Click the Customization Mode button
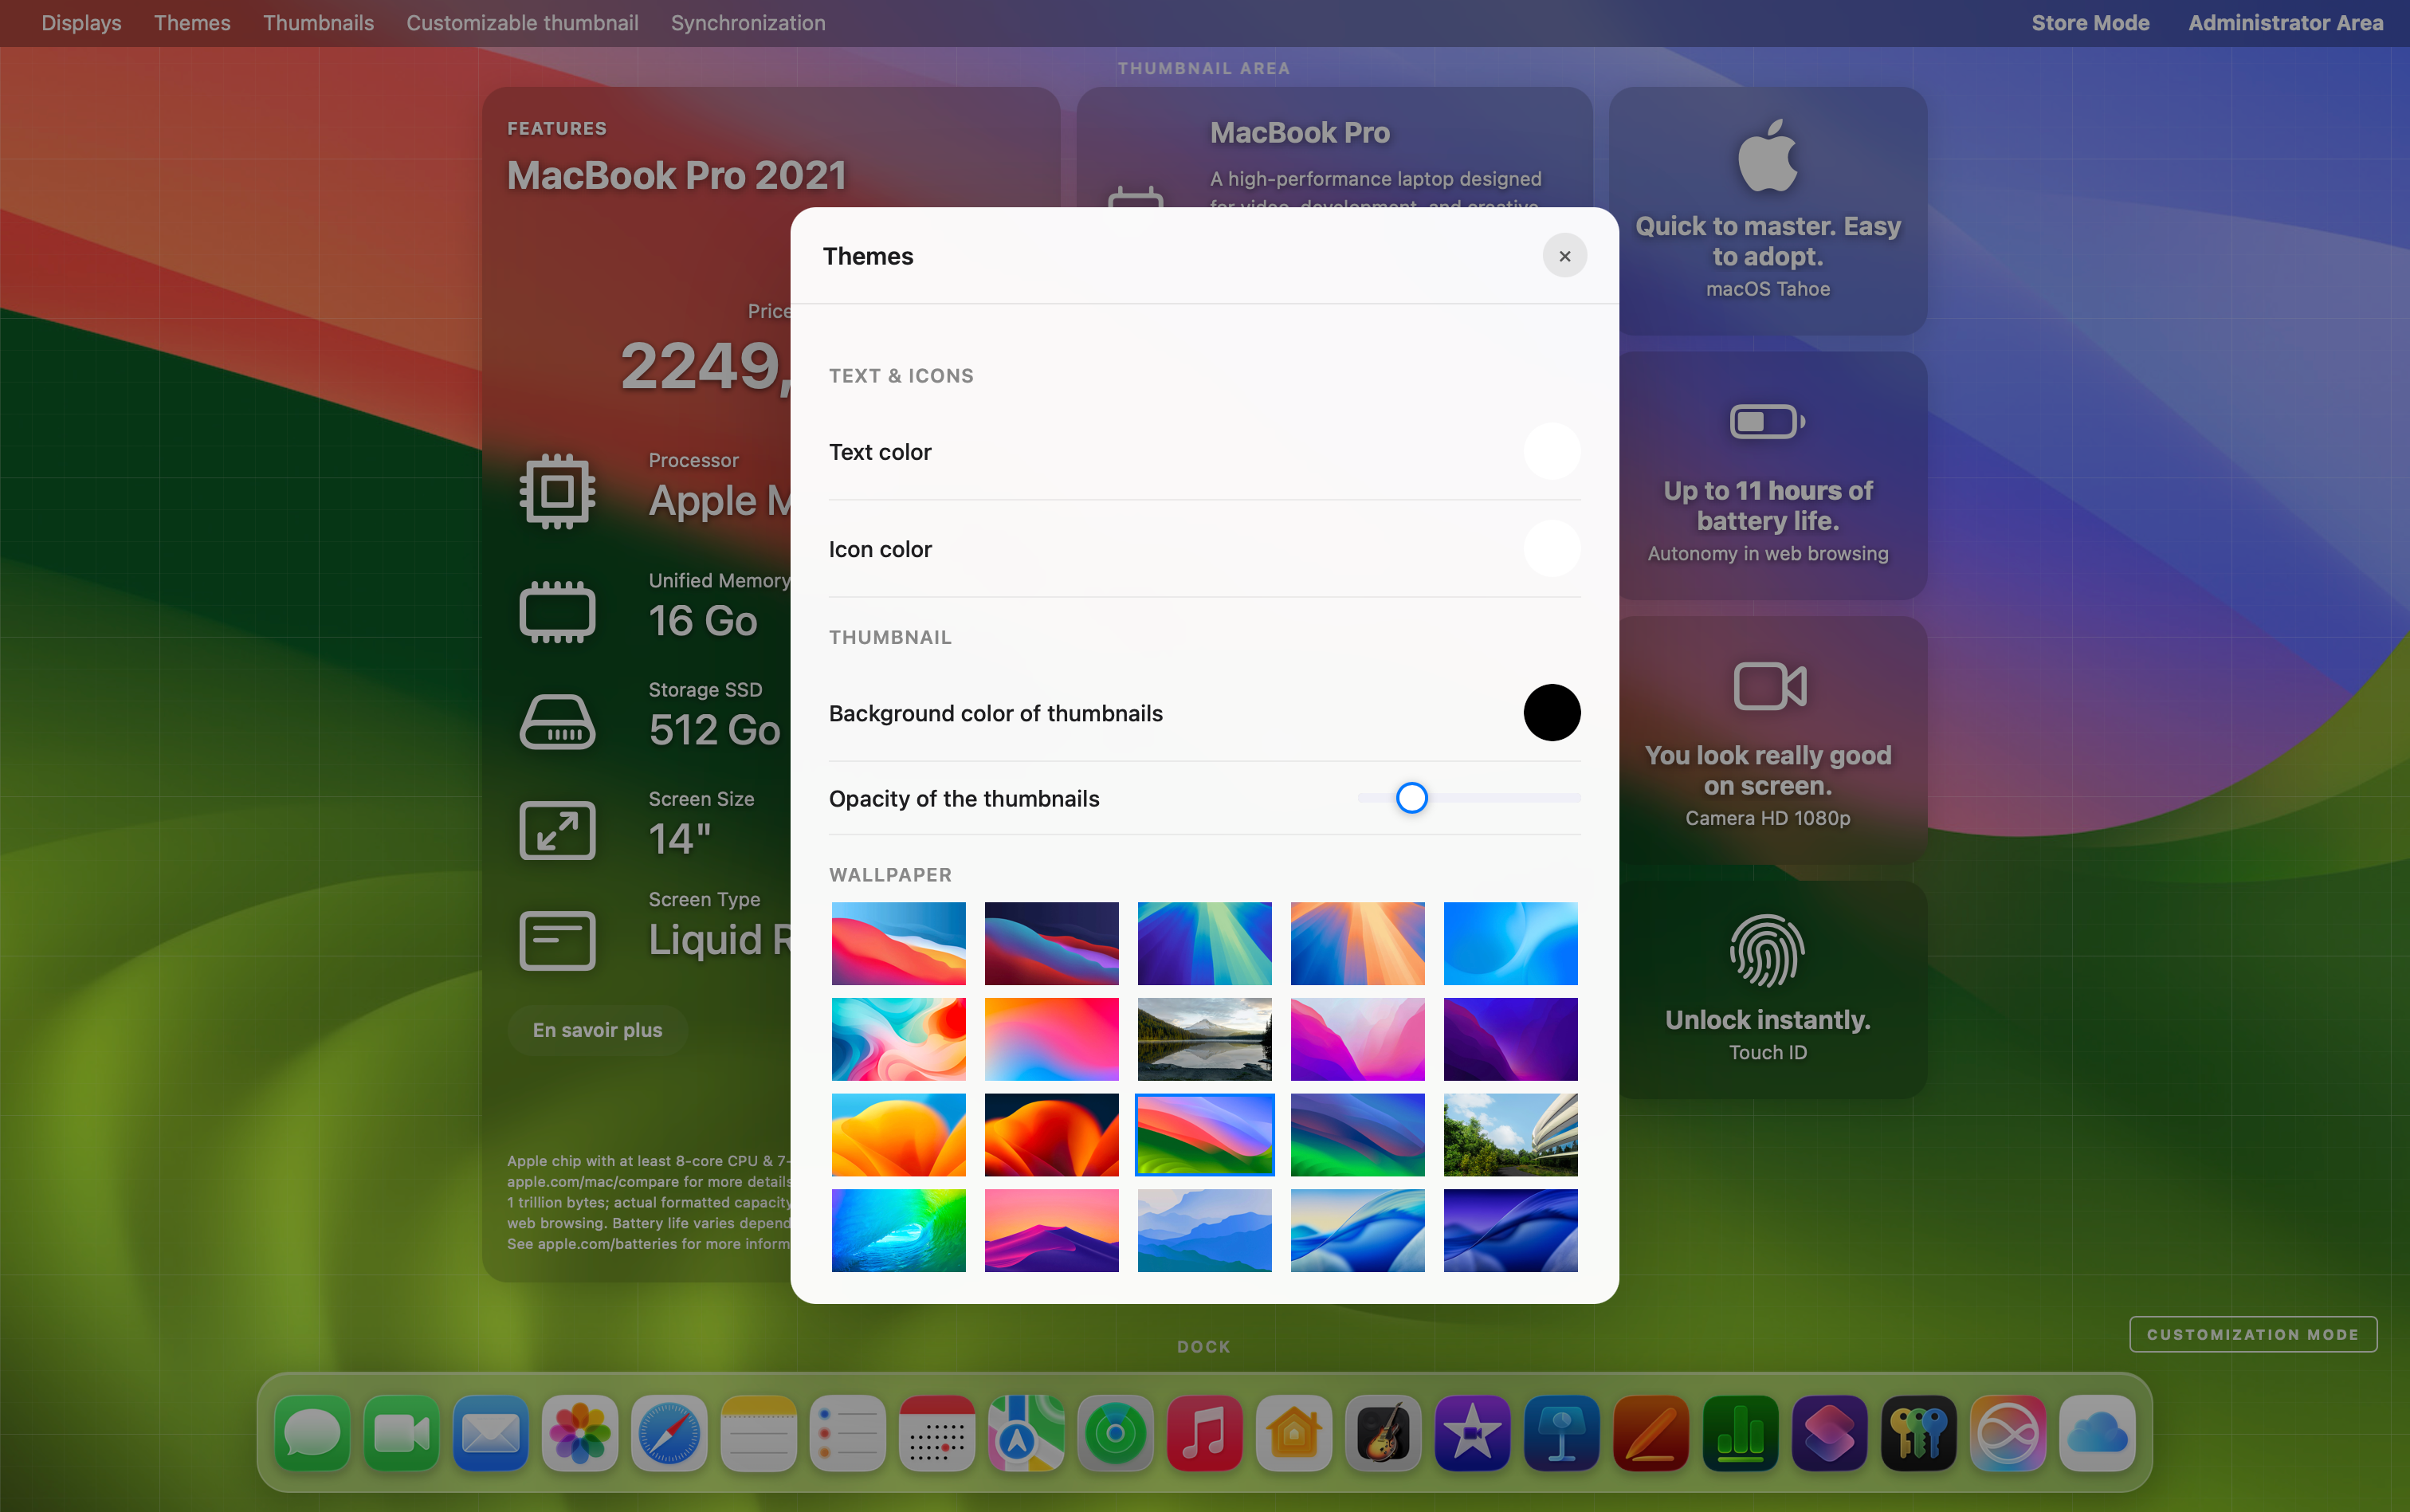The width and height of the screenshot is (2410, 1512). click(2252, 1334)
